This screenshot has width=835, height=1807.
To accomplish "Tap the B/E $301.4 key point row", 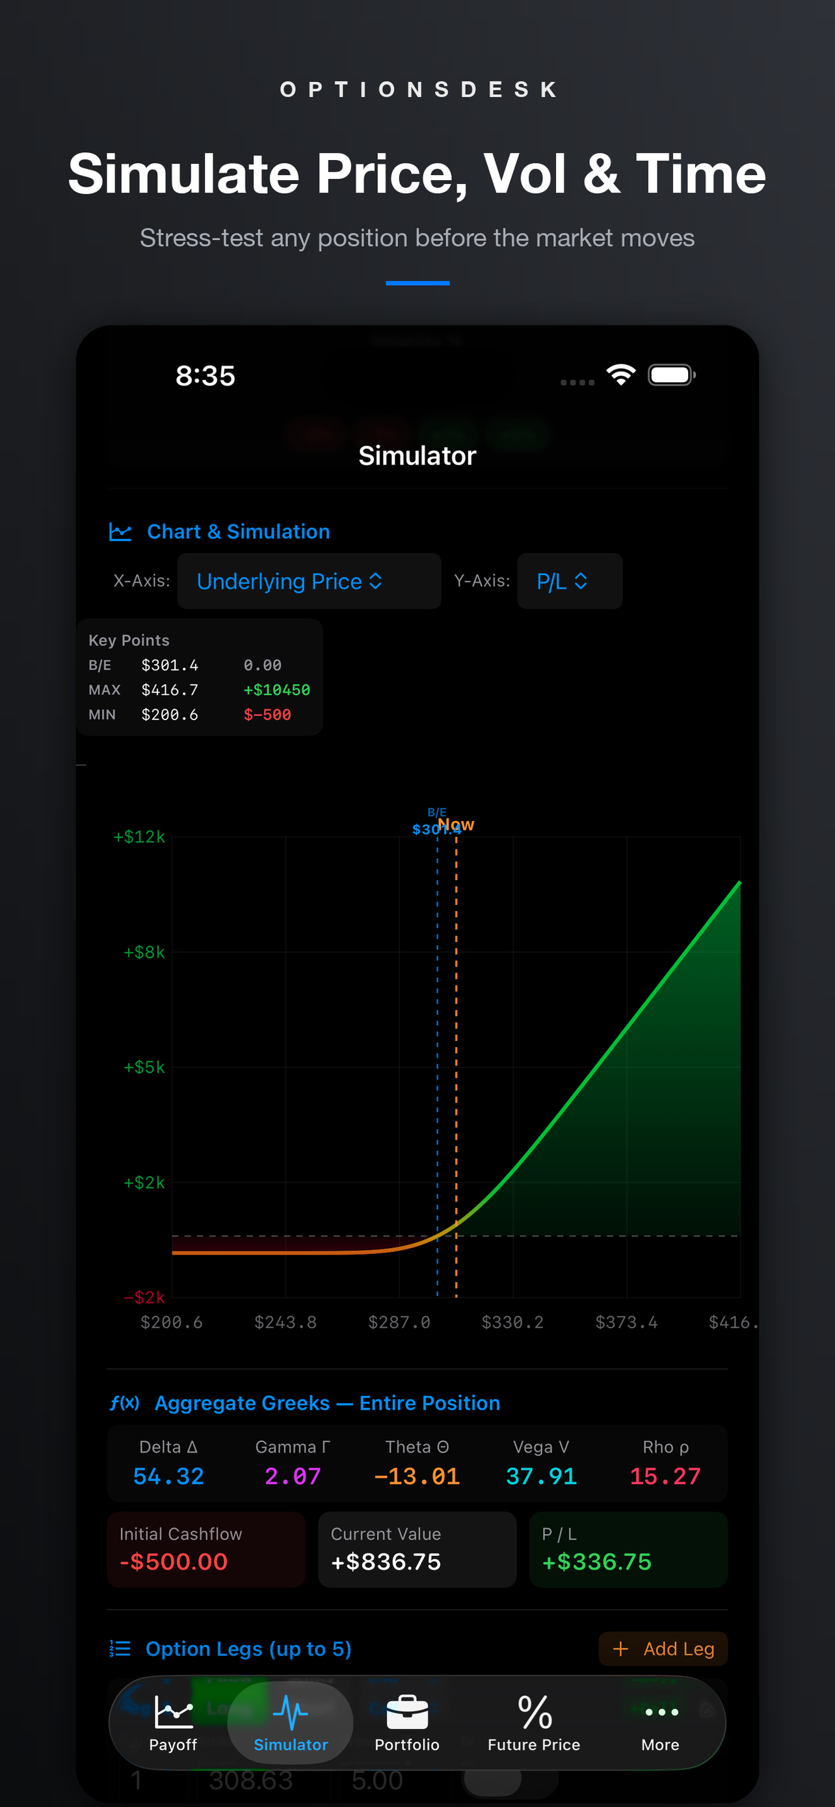I will 185,665.
